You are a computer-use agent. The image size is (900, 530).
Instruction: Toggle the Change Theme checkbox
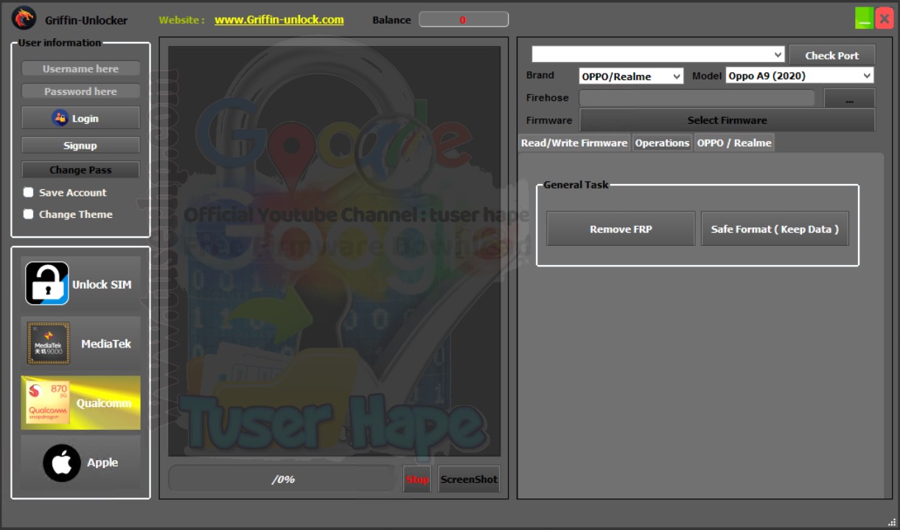[28, 214]
